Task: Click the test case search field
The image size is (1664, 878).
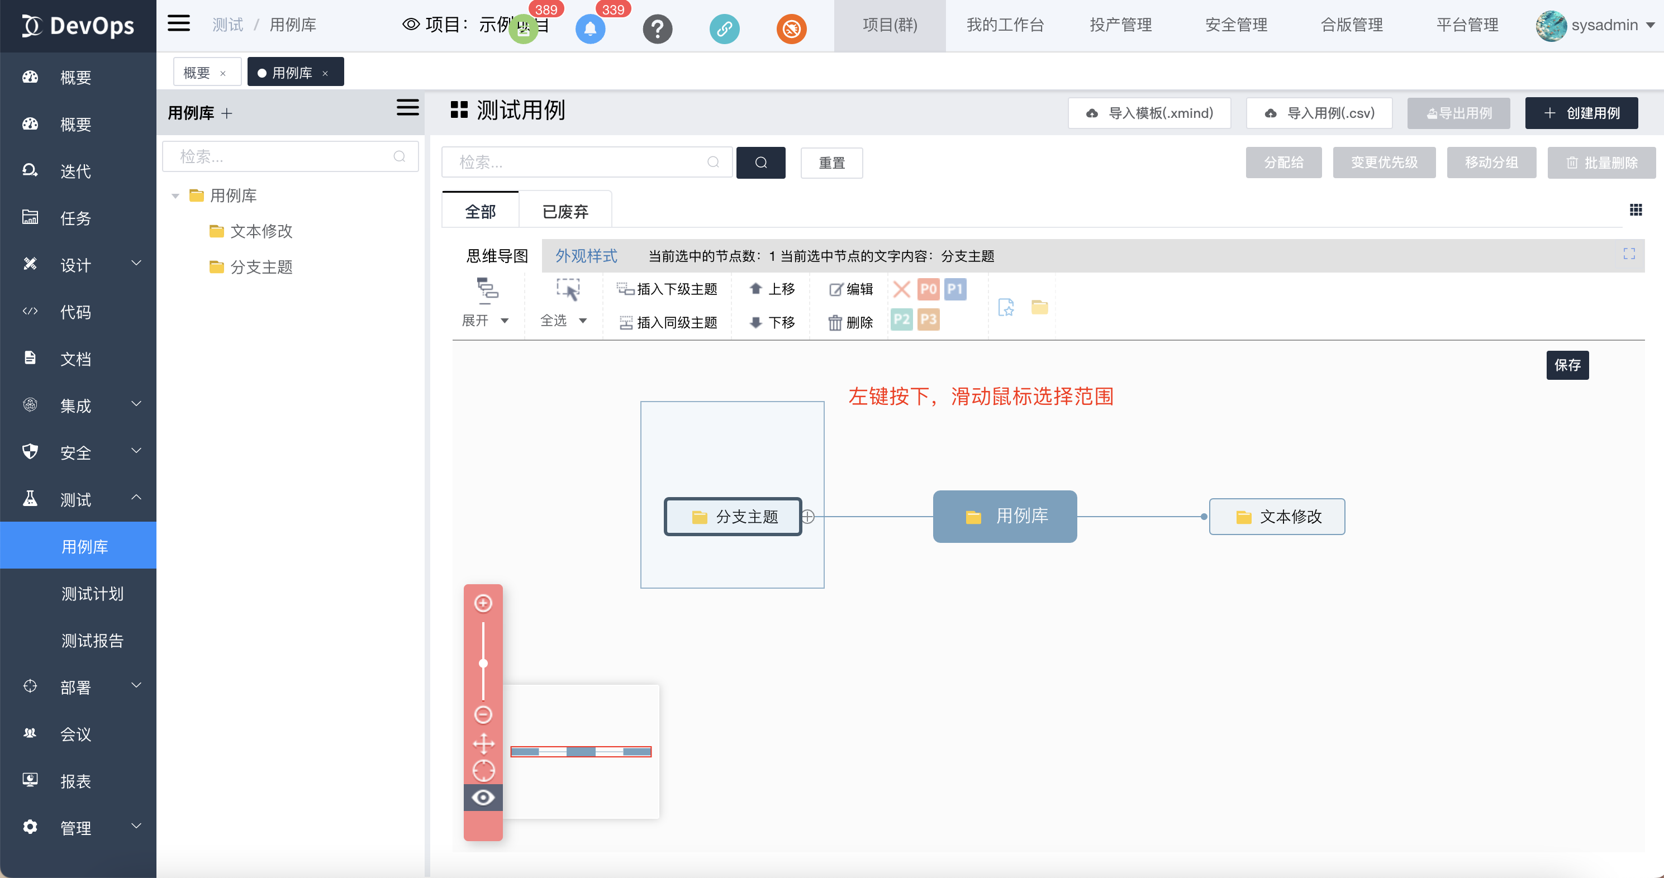Action: [581, 163]
